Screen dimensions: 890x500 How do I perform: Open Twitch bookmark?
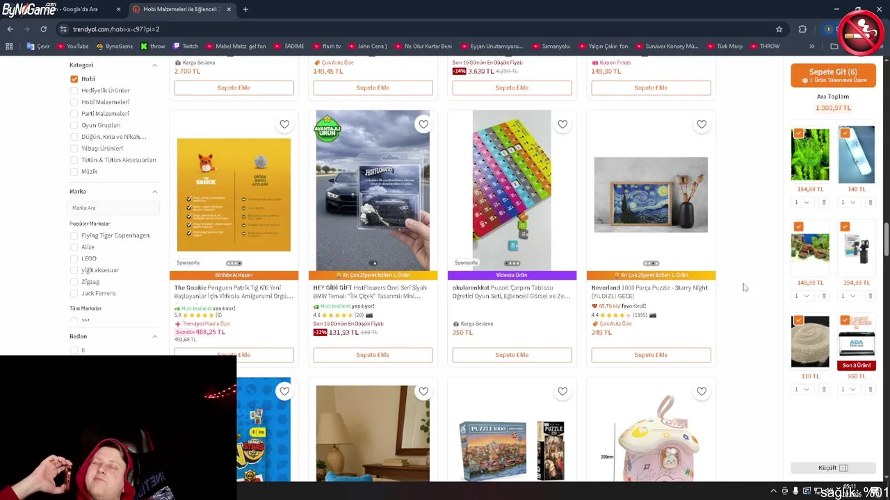pos(185,47)
